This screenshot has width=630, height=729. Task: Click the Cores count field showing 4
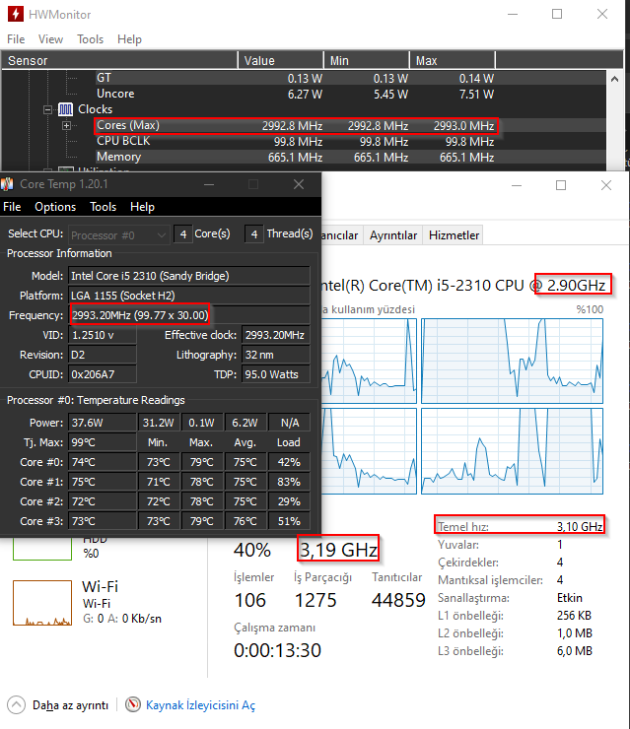tap(183, 234)
